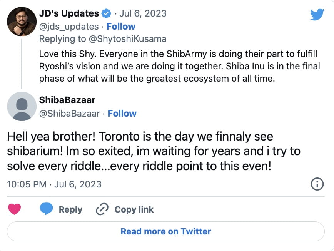Click the Twitter bird logo

pyautogui.click(x=317, y=15)
